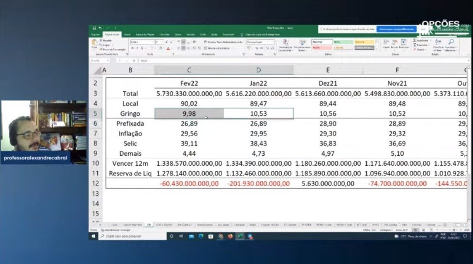
Task: Apply the red font color
Action: (168, 48)
